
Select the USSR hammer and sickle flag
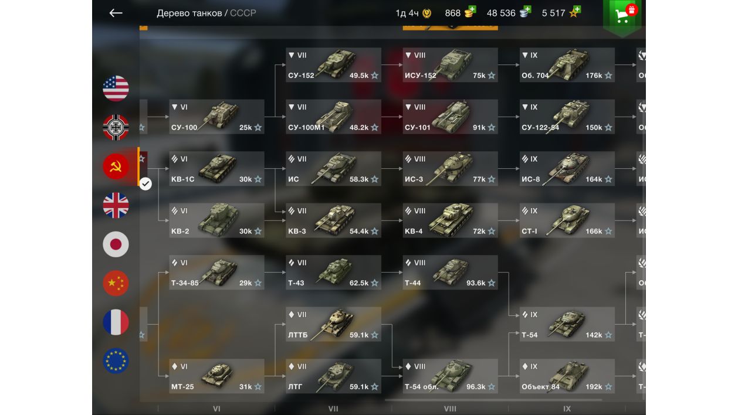[116, 166]
